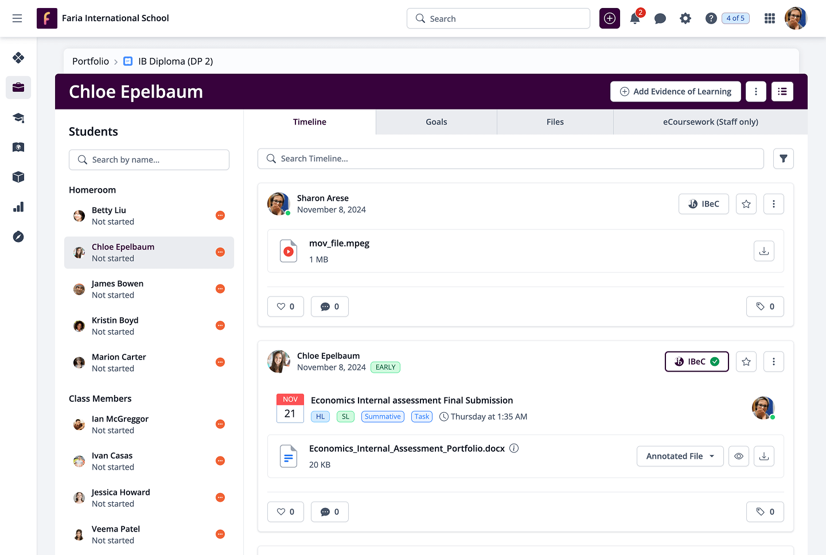Open the settings gear in header

(x=685, y=19)
